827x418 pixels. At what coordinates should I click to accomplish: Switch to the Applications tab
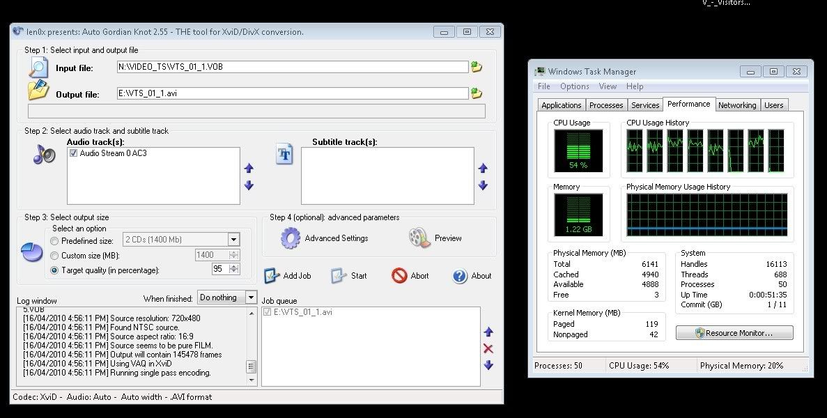561,105
